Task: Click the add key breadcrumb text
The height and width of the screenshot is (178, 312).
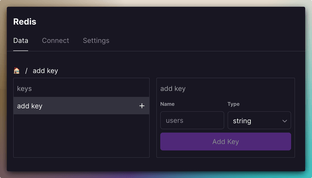Action: coord(45,71)
